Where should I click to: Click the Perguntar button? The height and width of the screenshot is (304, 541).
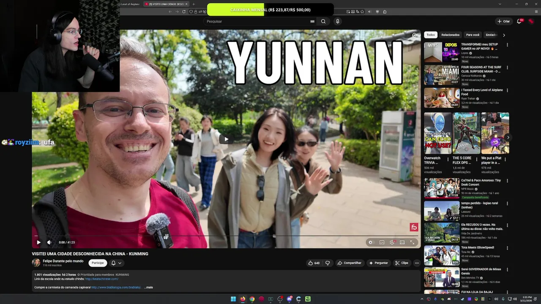pos(378,263)
